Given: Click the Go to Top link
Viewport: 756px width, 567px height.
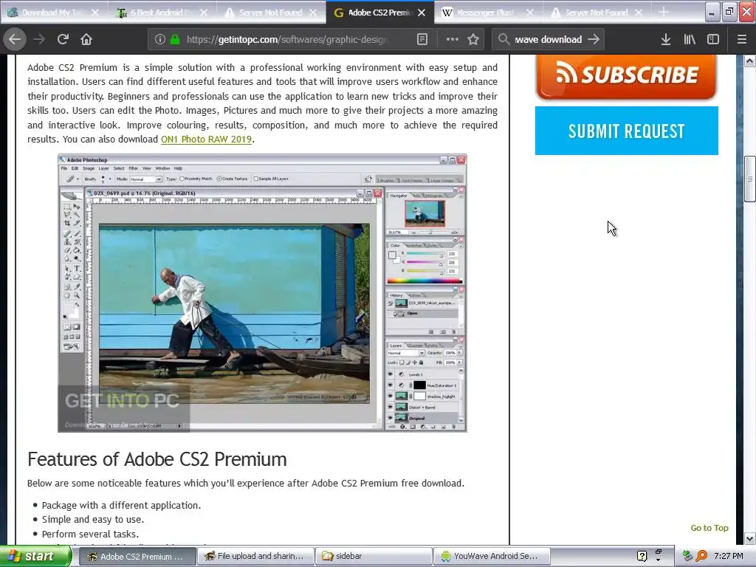Looking at the screenshot, I should (x=709, y=528).
